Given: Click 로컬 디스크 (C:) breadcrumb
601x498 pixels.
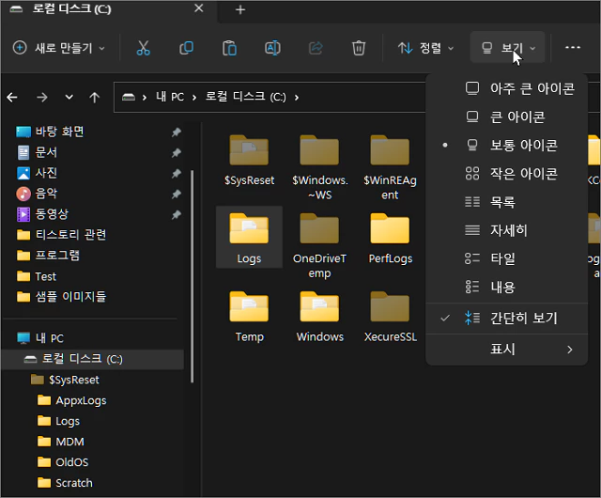Looking at the screenshot, I should pyautogui.click(x=246, y=96).
